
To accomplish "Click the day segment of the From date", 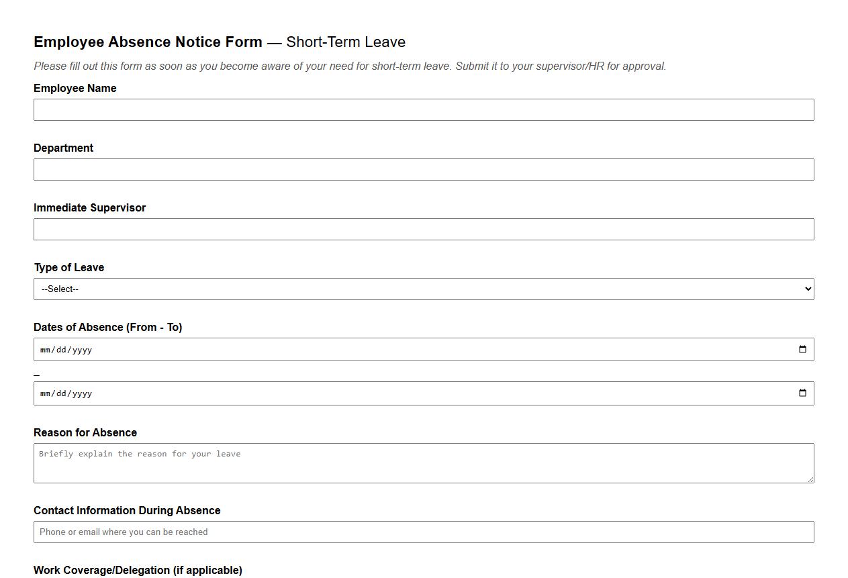I will pos(60,348).
